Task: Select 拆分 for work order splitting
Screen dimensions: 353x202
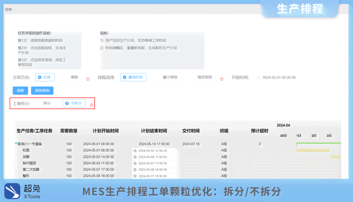Action: click(x=47, y=103)
